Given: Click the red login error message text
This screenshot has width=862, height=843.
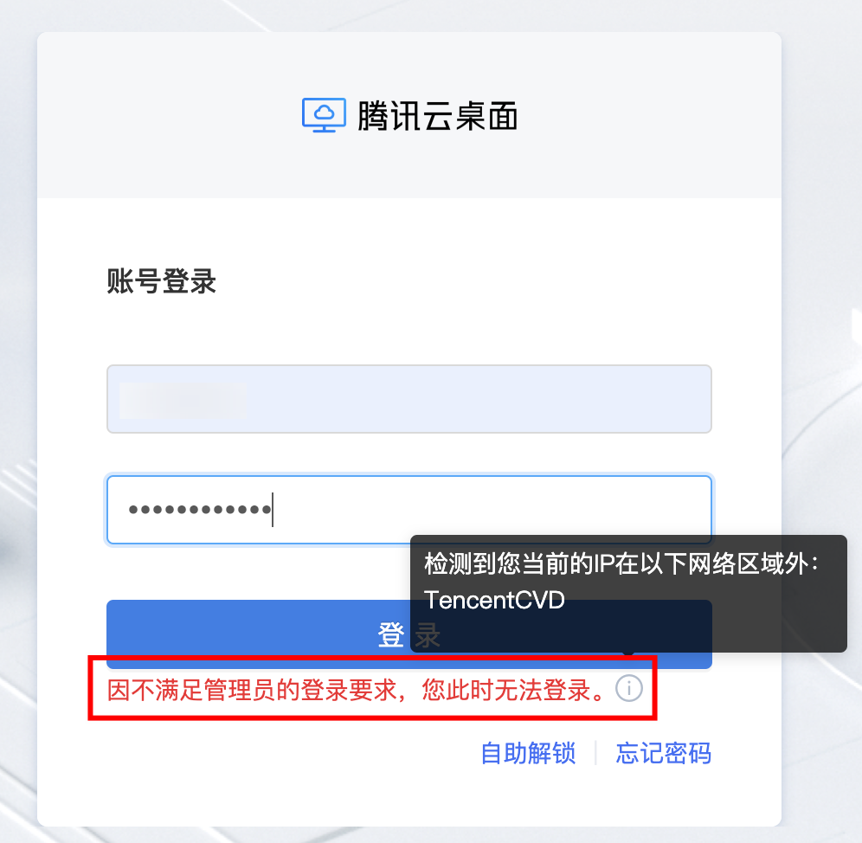Looking at the screenshot, I should point(357,690).
